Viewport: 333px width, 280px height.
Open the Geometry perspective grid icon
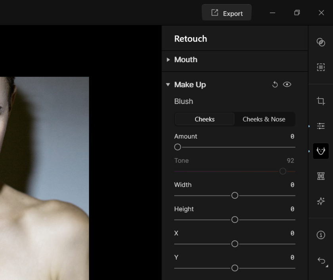(x=321, y=176)
